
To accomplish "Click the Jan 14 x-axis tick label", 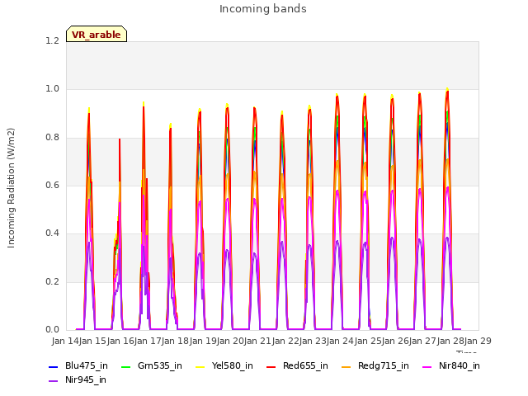I will (65, 341).
